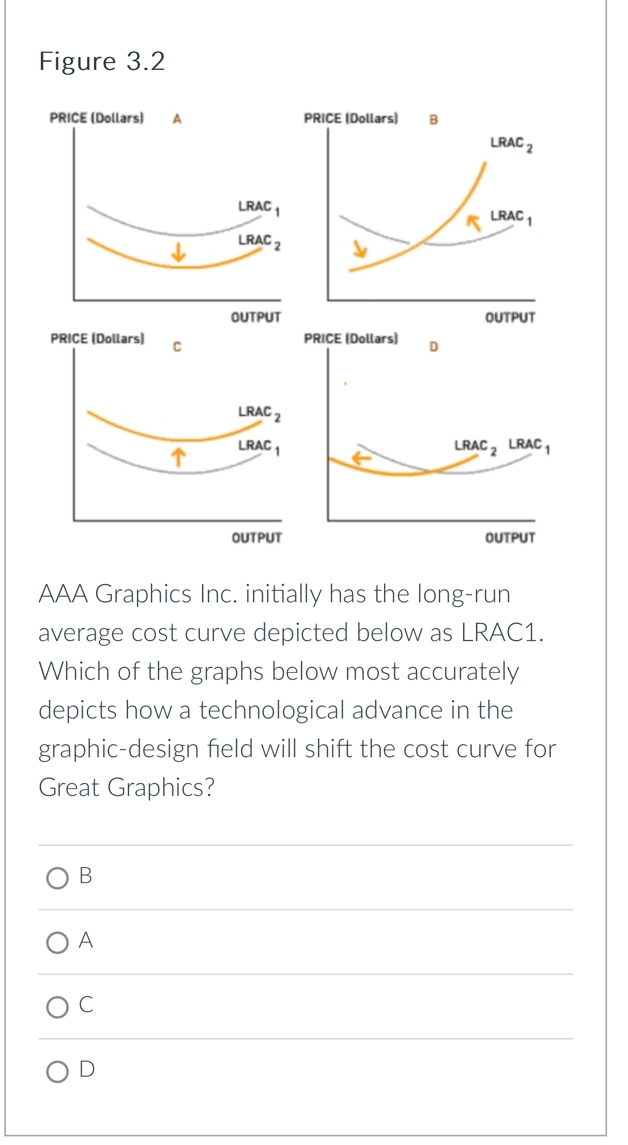Click the upward arrow in graph C
This screenshot has height=1145, width=628.
point(177,456)
